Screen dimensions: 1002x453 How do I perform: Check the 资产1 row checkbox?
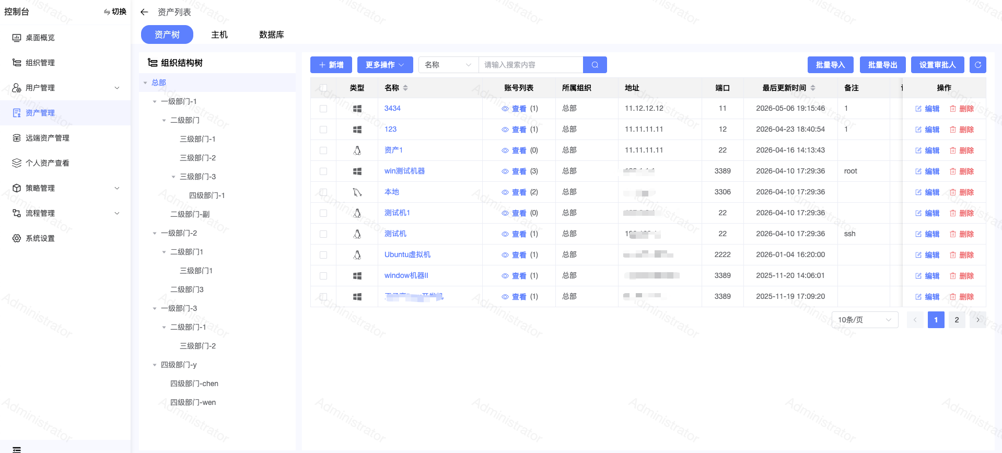(x=323, y=150)
